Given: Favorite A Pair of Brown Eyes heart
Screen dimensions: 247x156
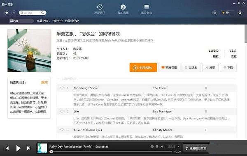Looking at the screenshot, I should coord(62,130).
